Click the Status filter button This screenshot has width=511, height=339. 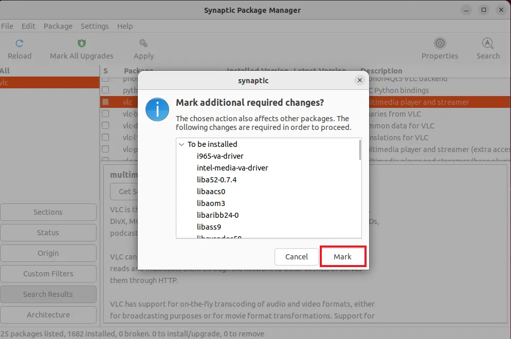click(48, 233)
